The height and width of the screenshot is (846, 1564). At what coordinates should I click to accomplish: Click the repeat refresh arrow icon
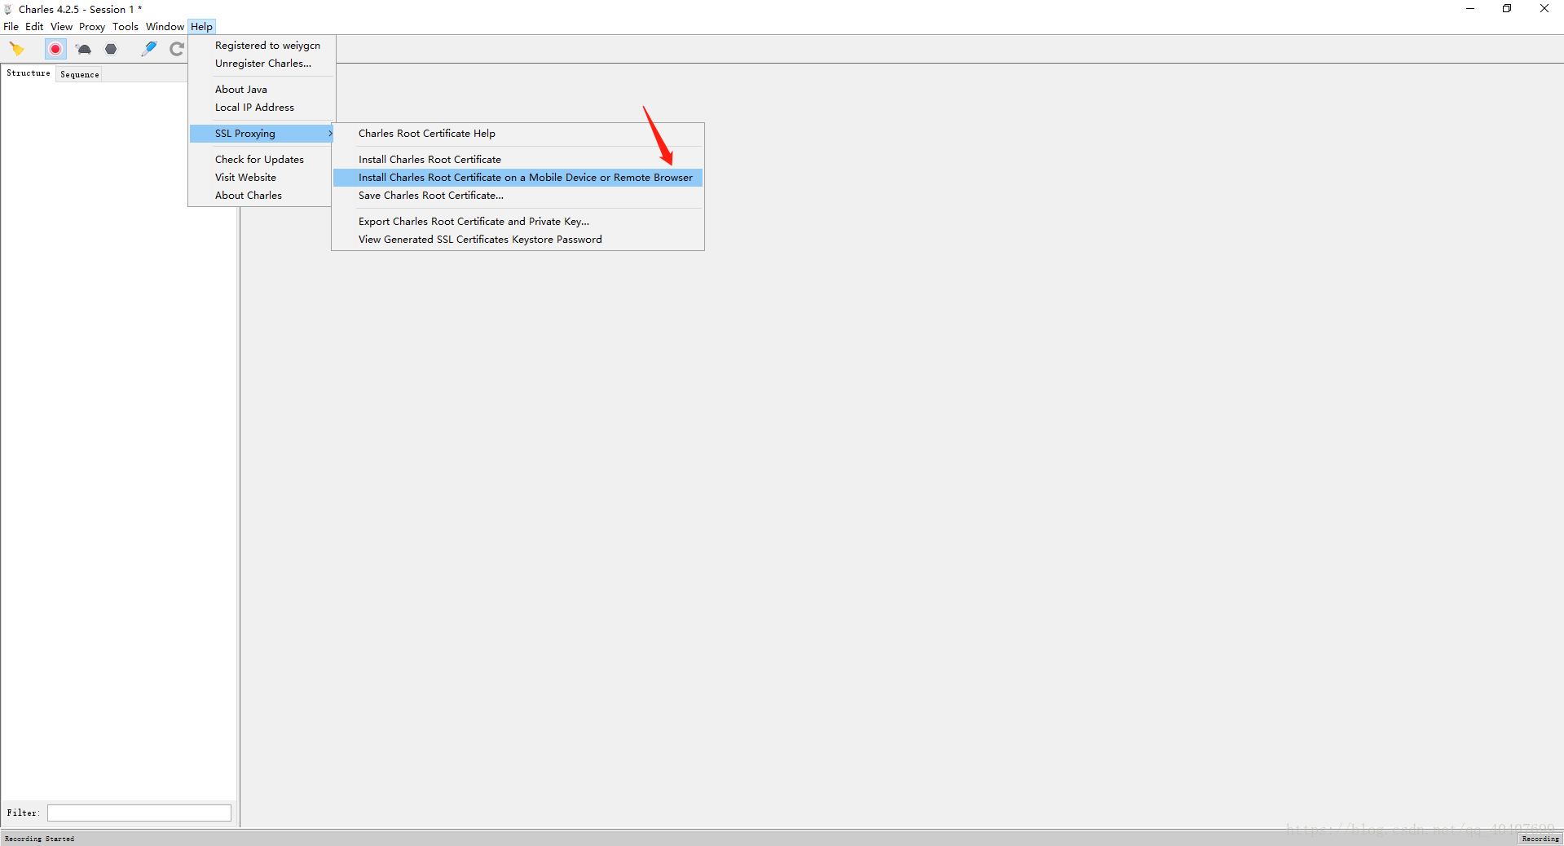pos(176,49)
